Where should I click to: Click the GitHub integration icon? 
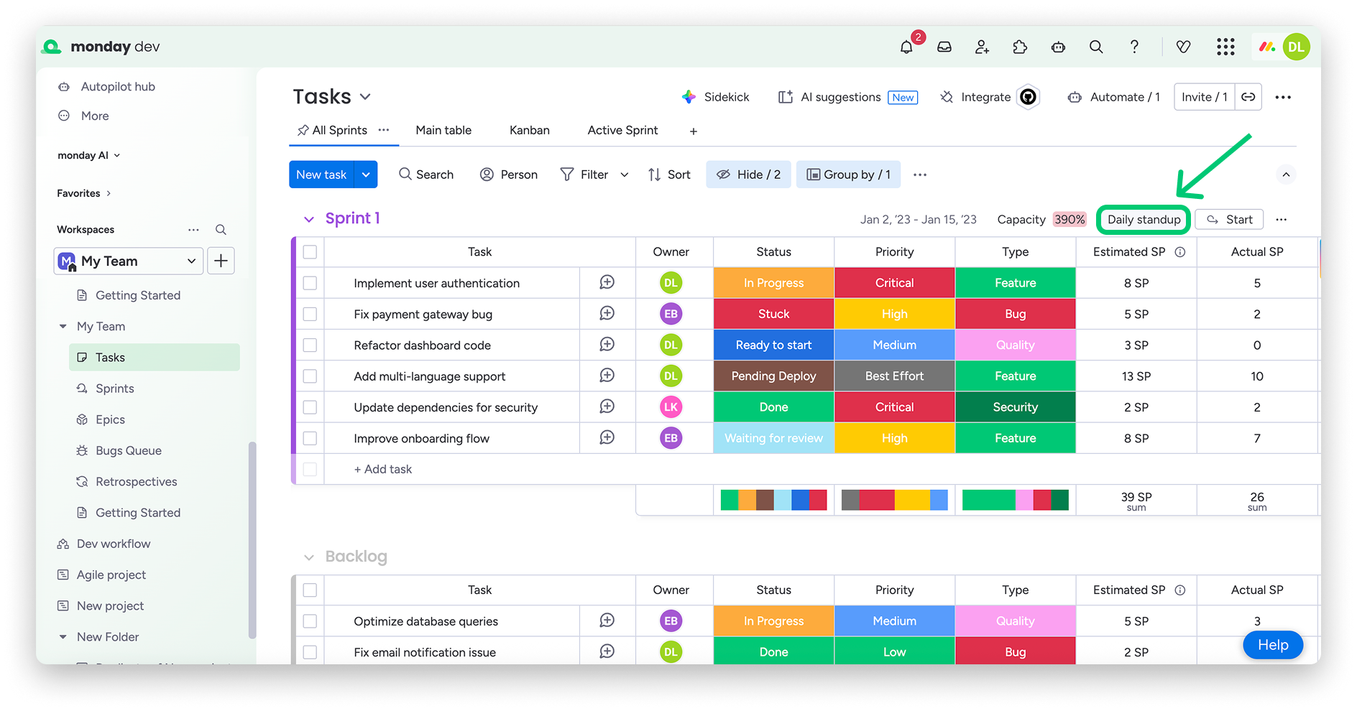pos(1029,97)
